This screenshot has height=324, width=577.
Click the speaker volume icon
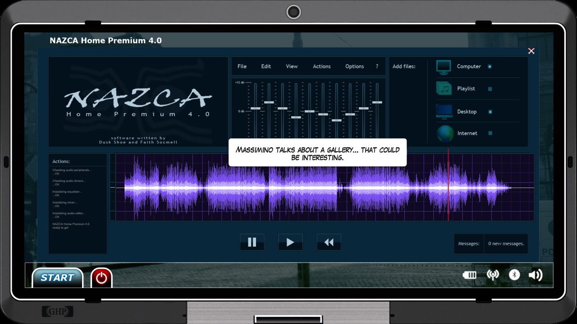click(536, 275)
